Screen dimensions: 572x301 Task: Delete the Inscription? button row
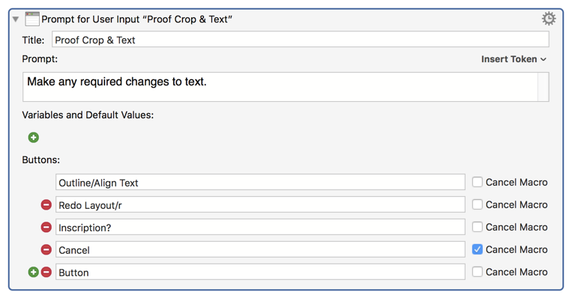click(x=46, y=227)
